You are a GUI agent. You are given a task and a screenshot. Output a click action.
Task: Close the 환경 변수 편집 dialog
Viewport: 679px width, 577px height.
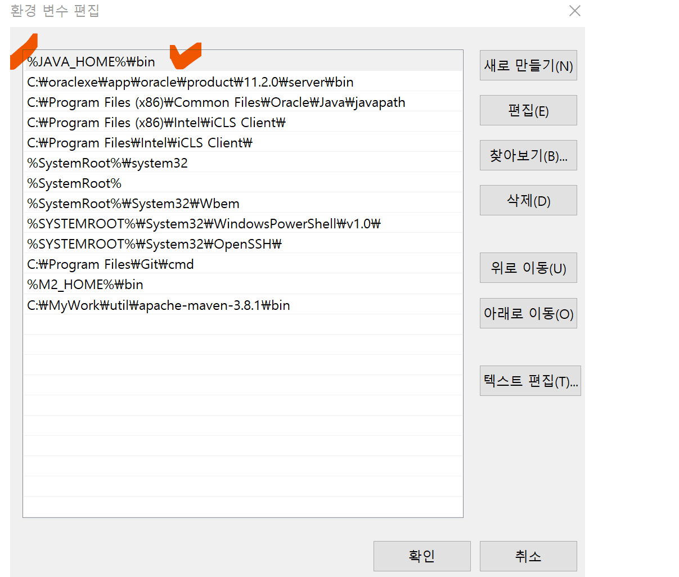point(574,11)
